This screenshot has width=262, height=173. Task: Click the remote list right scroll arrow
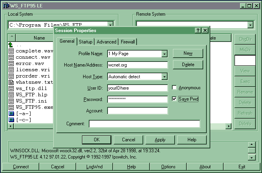click(x=228, y=126)
